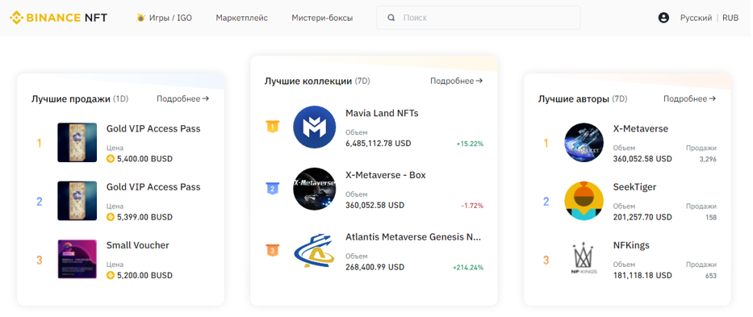Screen dimensions: 753x317
Task: Open the SeekTiger author name
Action: 634,187
